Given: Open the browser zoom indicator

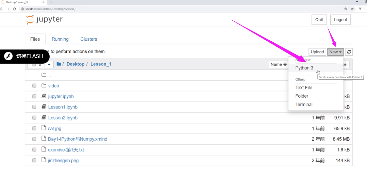Looking at the screenshot, I should click(x=346, y=9).
